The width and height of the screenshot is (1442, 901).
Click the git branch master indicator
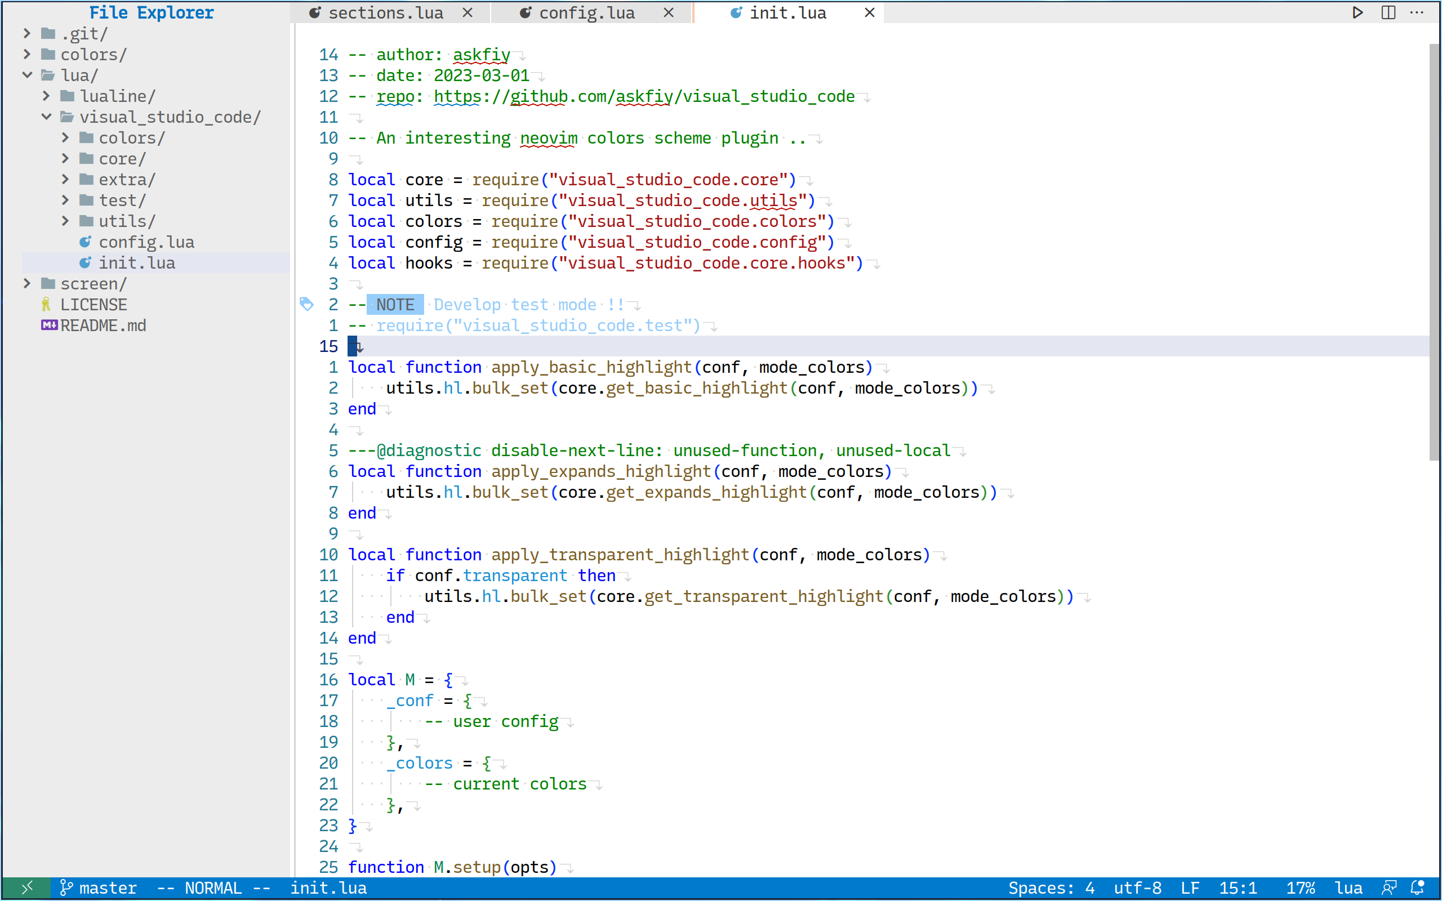pyautogui.click(x=99, y=888)
